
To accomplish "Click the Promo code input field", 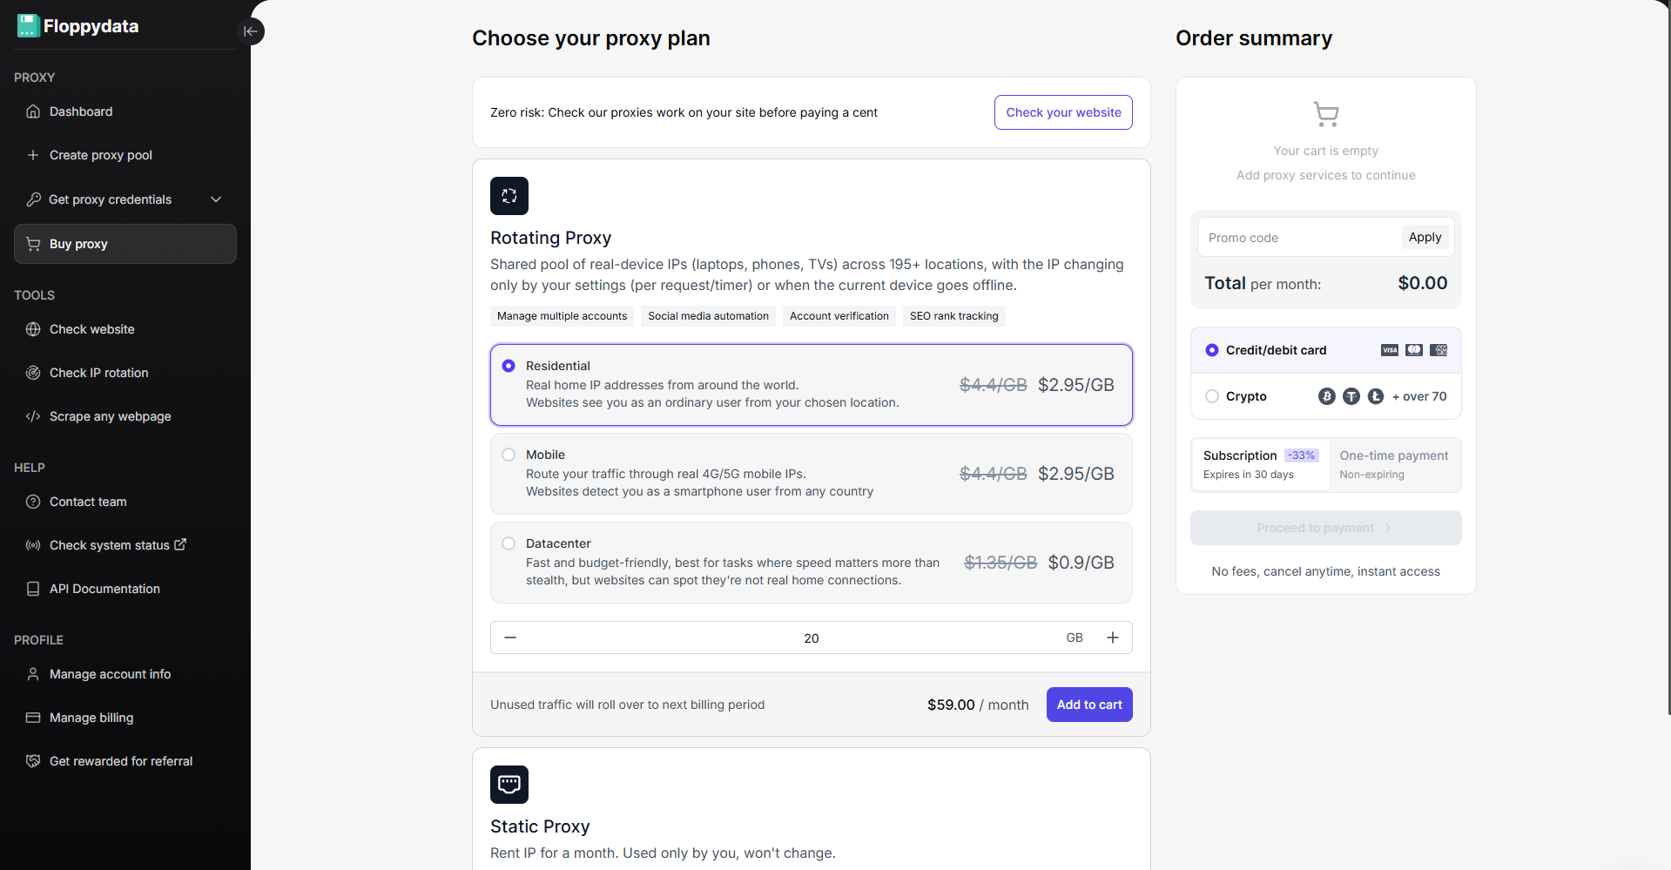I will pyautogui.click(x=1297, y=238).
